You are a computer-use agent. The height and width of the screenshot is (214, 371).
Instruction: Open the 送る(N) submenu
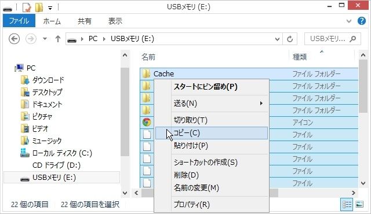(212, 104)
